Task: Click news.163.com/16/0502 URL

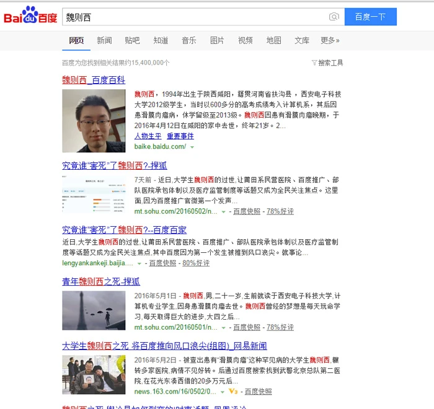Action: coord(175,392)
